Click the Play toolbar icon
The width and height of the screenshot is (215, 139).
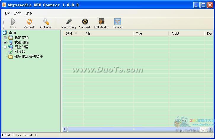13,22
